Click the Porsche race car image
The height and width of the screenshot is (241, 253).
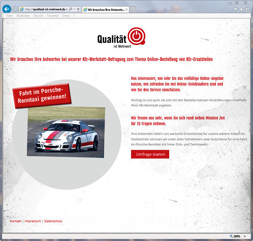[x=66, y=132]
